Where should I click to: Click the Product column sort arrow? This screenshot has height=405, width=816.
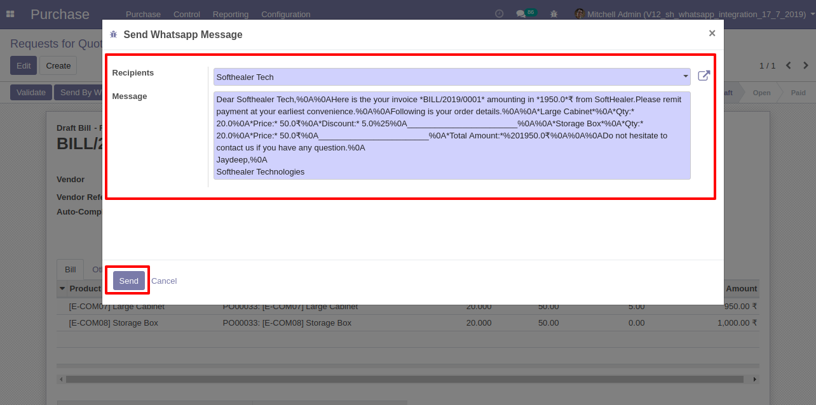pos(62,288)
